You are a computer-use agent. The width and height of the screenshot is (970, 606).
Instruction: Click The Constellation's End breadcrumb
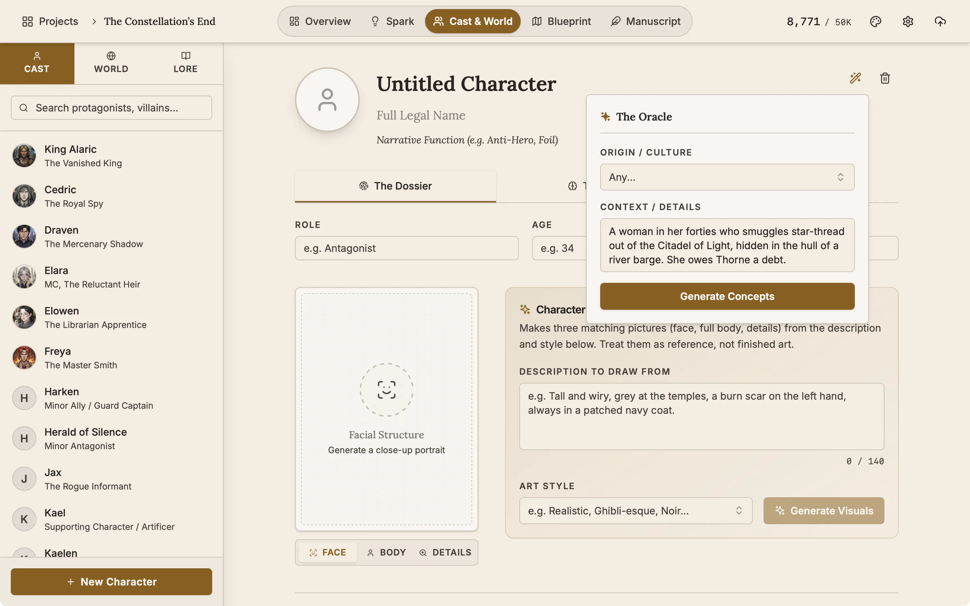click(x=160, y=21)
